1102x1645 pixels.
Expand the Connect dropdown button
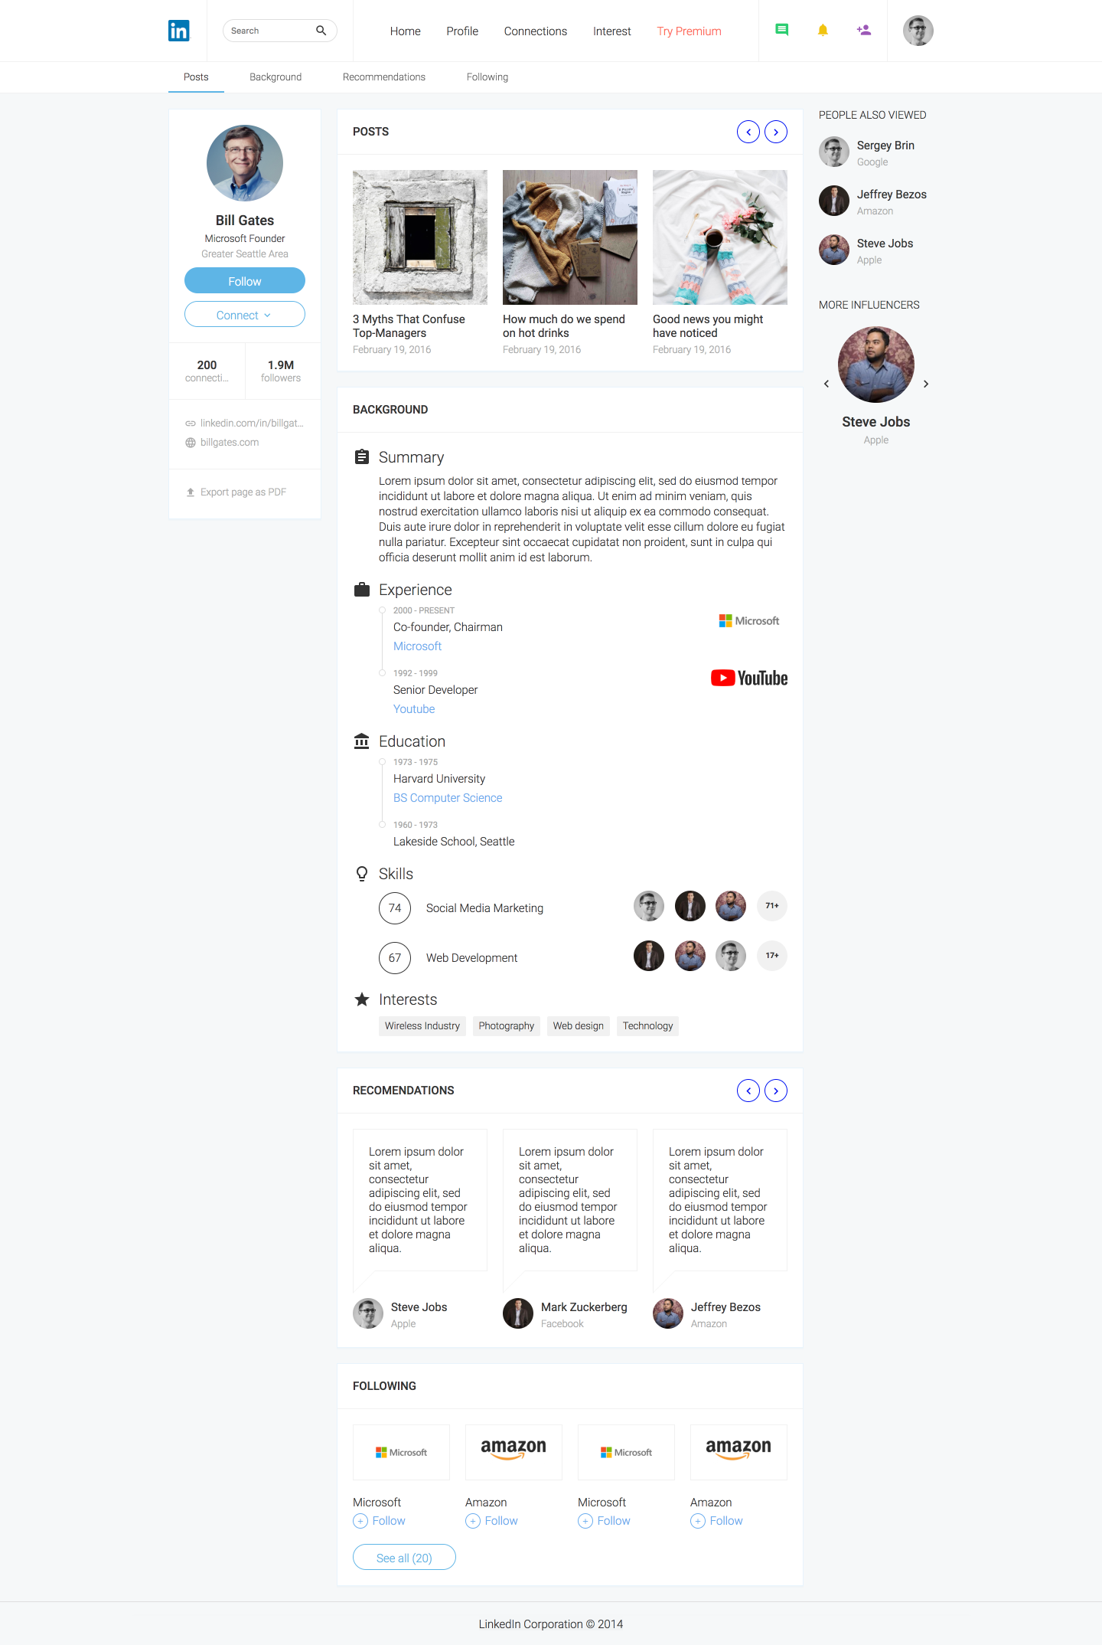coord(245,315)
